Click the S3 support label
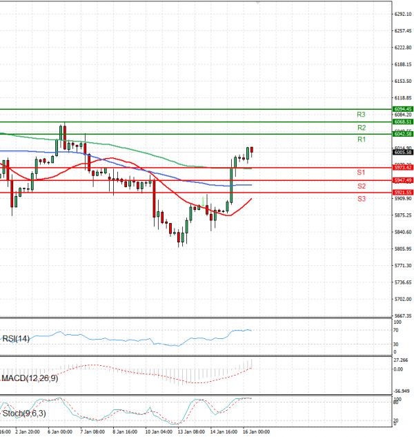Image resolution: width=414 pixels, height=437 pixels. tap(362, 199)
